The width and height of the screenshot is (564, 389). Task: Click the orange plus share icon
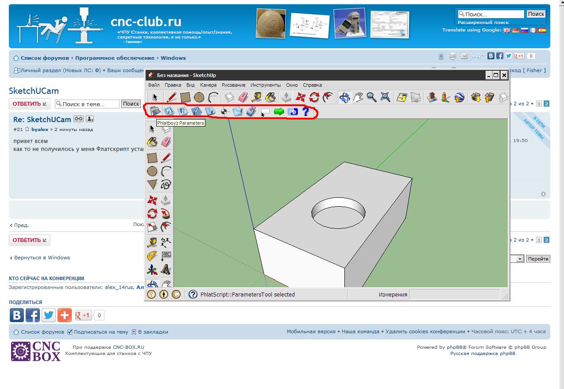click(x=65, y=315)
